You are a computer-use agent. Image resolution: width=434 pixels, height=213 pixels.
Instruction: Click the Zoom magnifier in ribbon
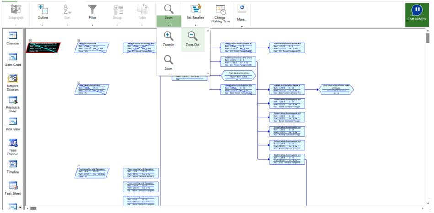[x=169, y=10]
